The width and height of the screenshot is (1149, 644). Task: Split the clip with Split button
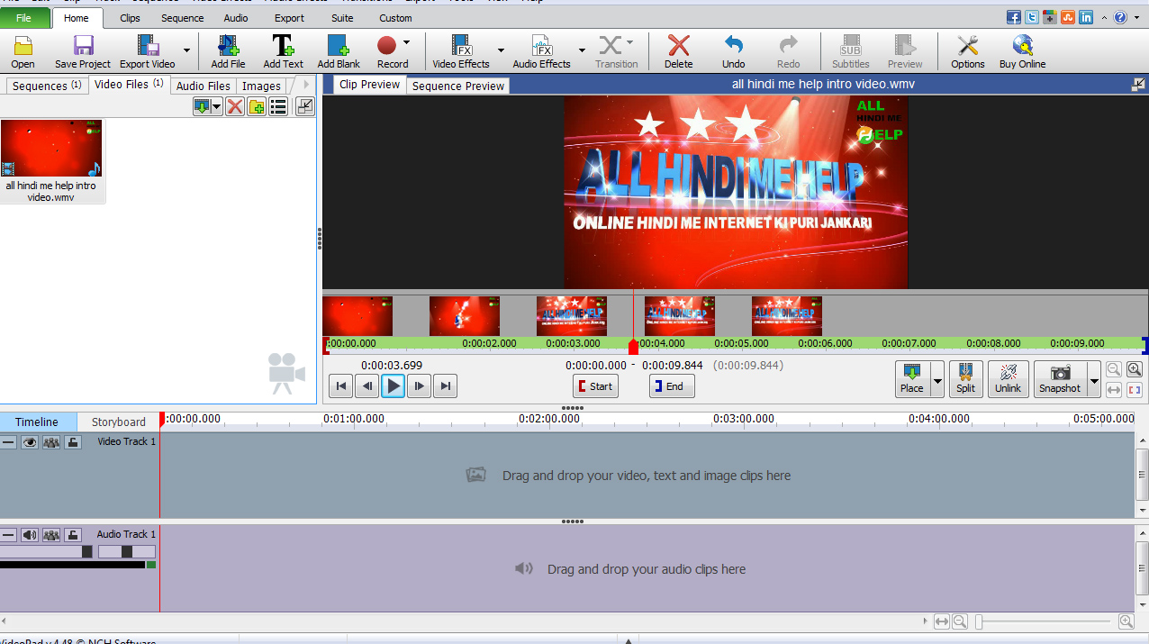click(x=965, y=378)
